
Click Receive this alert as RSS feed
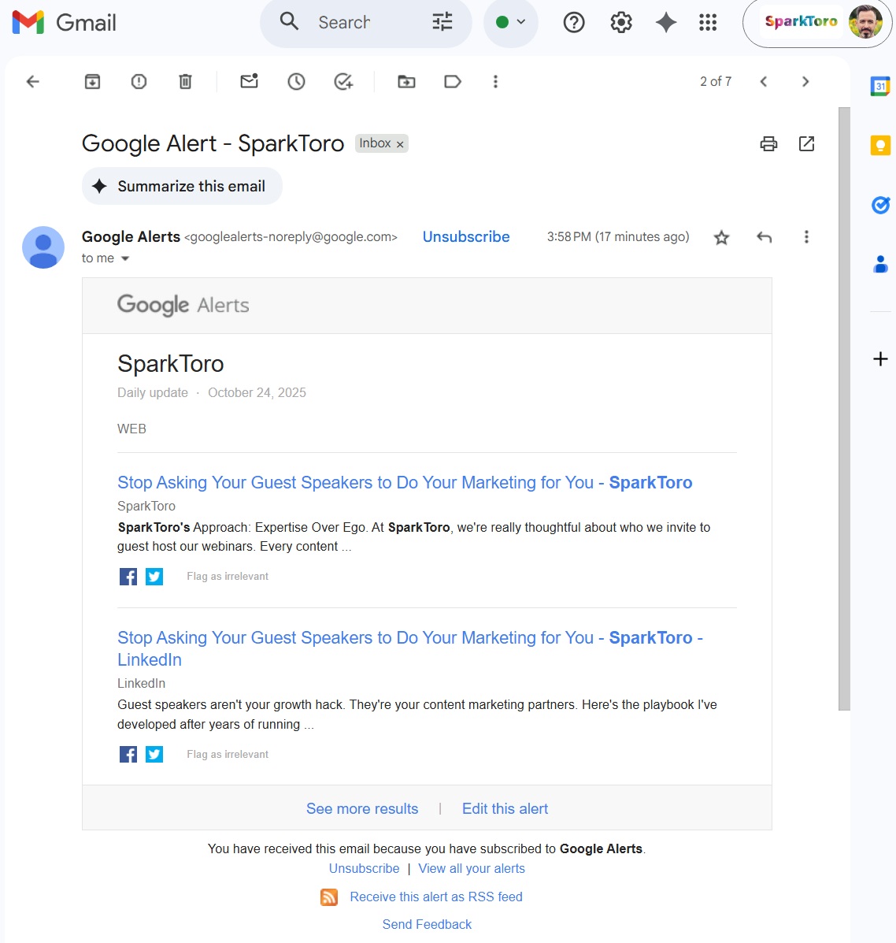(436, 897)
